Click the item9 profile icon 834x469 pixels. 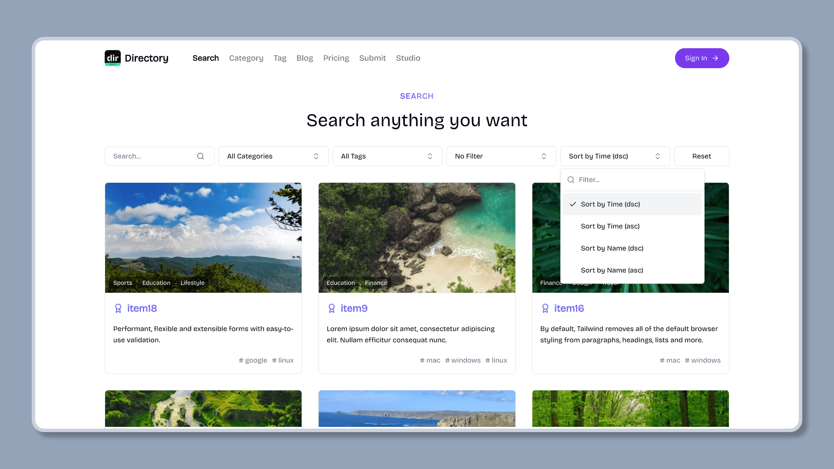(x=331, y=308)
